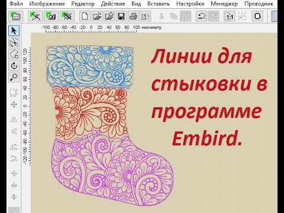Click the green-flag tools toolbar icon
Image resolution: width=284 pixels, height=213 pixels.
point(35,16)
